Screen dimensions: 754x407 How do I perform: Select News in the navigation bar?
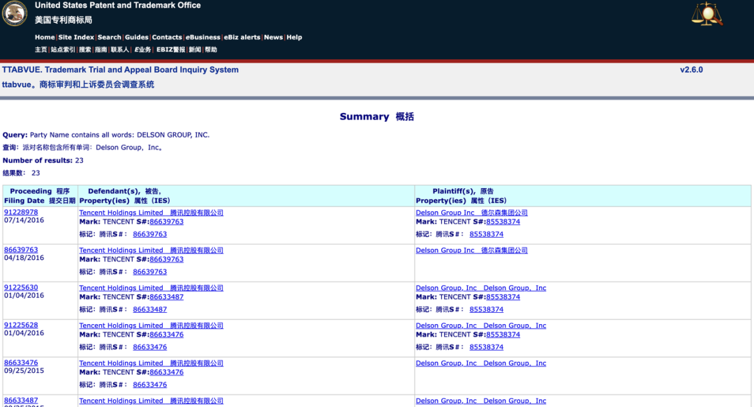pos(273,37)
